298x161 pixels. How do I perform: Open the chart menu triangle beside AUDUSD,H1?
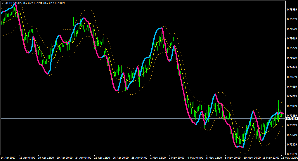(3, 3)
